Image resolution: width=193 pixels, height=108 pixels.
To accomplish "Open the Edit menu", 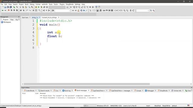I will (x=6, y=4).
